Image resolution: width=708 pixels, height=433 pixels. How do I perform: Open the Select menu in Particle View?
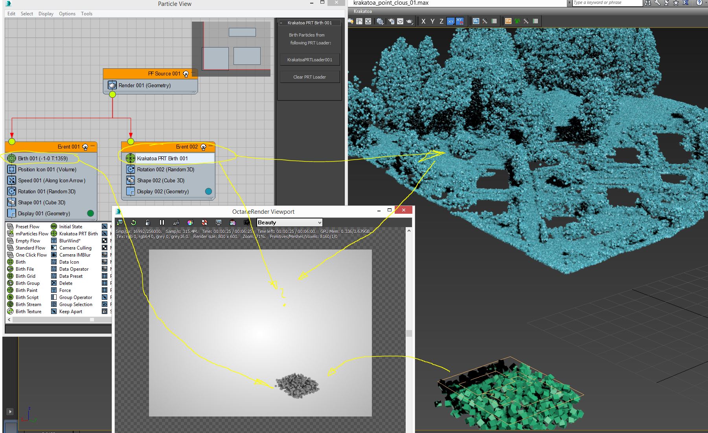tap(27, 14)
